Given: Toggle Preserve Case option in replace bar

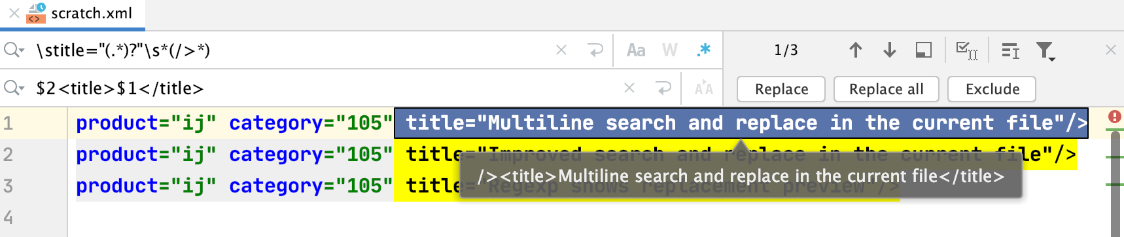Looking at the screenshot, I should (703, 88).
